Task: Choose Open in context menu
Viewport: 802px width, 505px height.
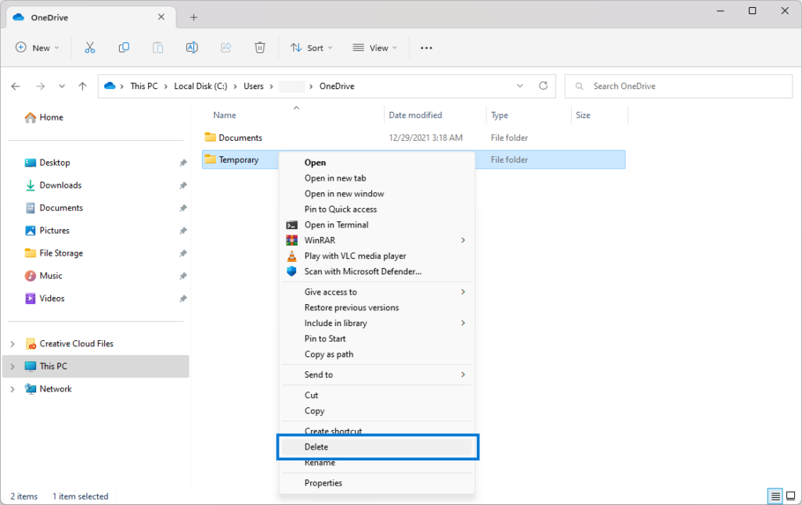Action: (x=377, y=163)
